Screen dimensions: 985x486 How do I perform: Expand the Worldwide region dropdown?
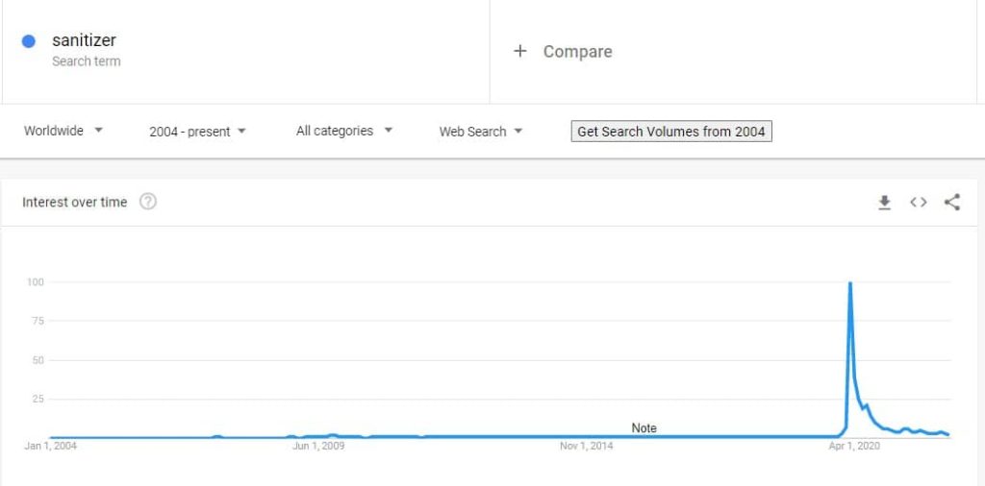[x=63, y=131]
